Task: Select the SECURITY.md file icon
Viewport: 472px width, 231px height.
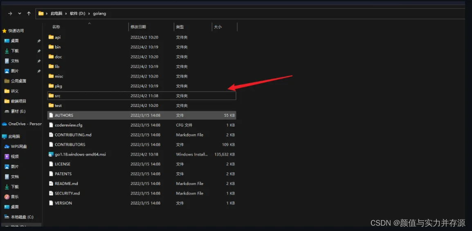Action: click(x=51, y=193)
